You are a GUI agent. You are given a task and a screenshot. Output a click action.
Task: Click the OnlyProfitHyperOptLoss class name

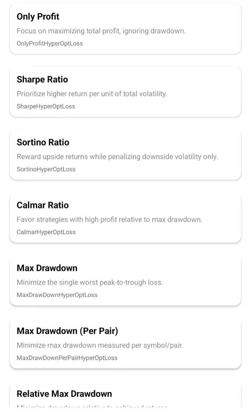50,43
